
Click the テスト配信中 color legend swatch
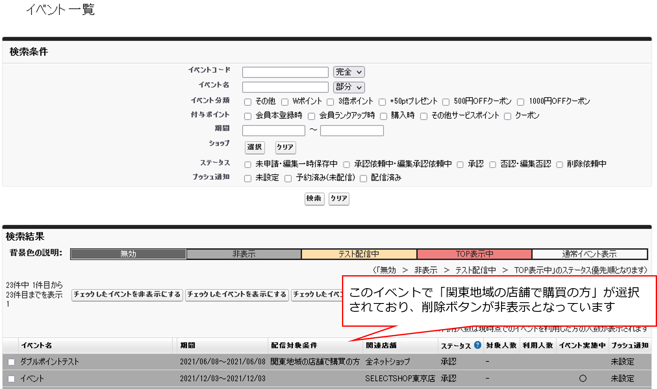click(x=359, y=254)
